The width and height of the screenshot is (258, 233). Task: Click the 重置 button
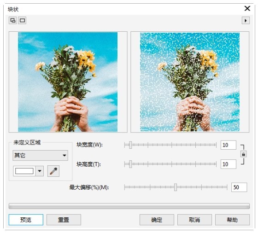[64, 220]
